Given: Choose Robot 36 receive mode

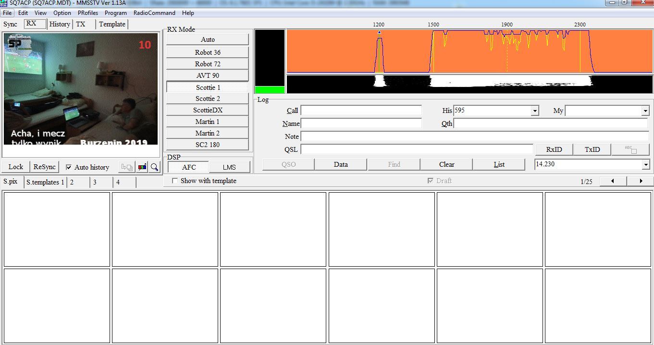Looking at the screenshot, I should (208, 52).
